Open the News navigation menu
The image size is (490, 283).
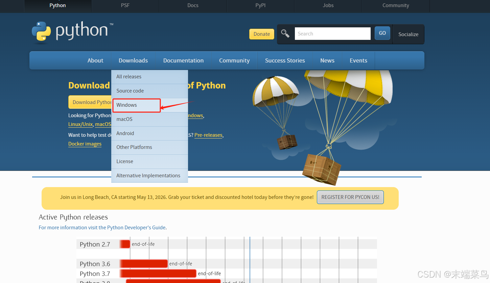tap(327, 60)
